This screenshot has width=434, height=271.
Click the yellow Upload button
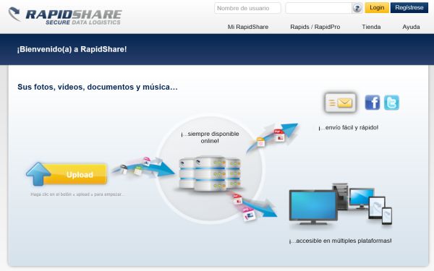pos(75,174)
